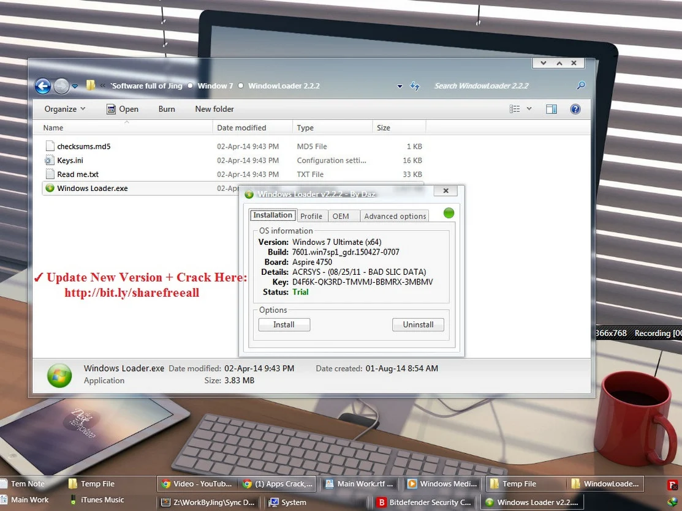682x511 pixels.
Task: Navigate to 'Window 7' breadcrumb folder
Action: point(215,86)
